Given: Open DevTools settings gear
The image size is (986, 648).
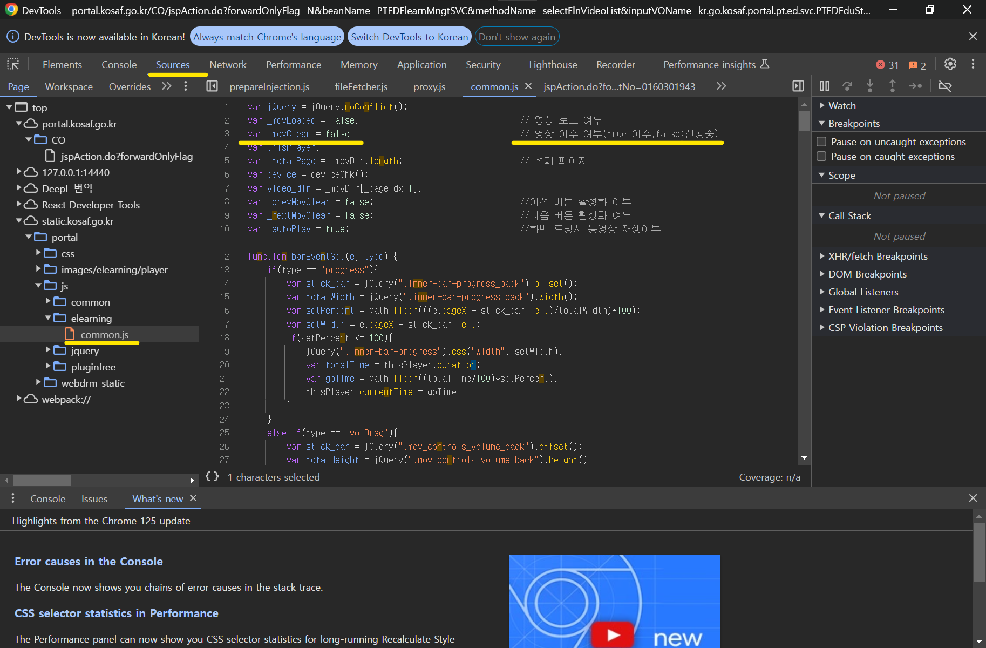Looking at the screenshot, I should click(x=950, y=64).
